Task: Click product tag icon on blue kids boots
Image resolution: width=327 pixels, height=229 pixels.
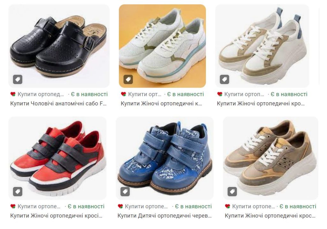Action: click(125, 191)
